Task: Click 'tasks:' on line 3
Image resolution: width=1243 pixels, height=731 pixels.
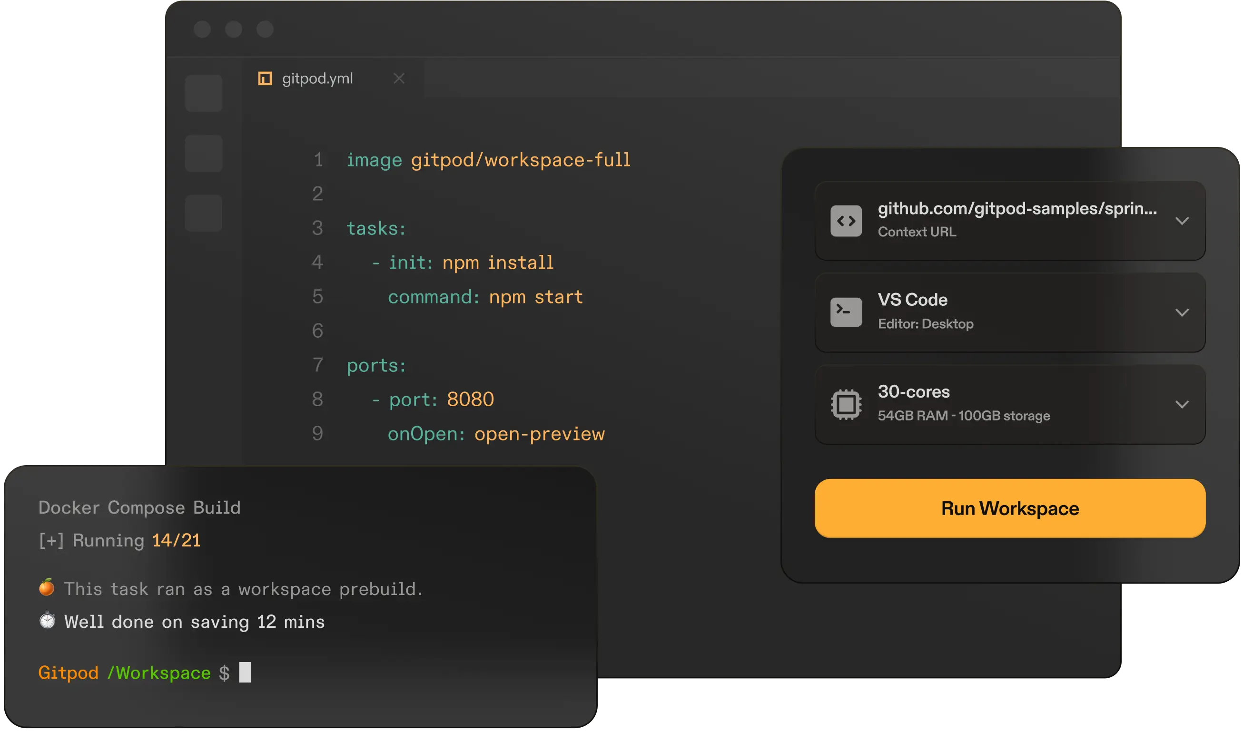Action: 376,229
